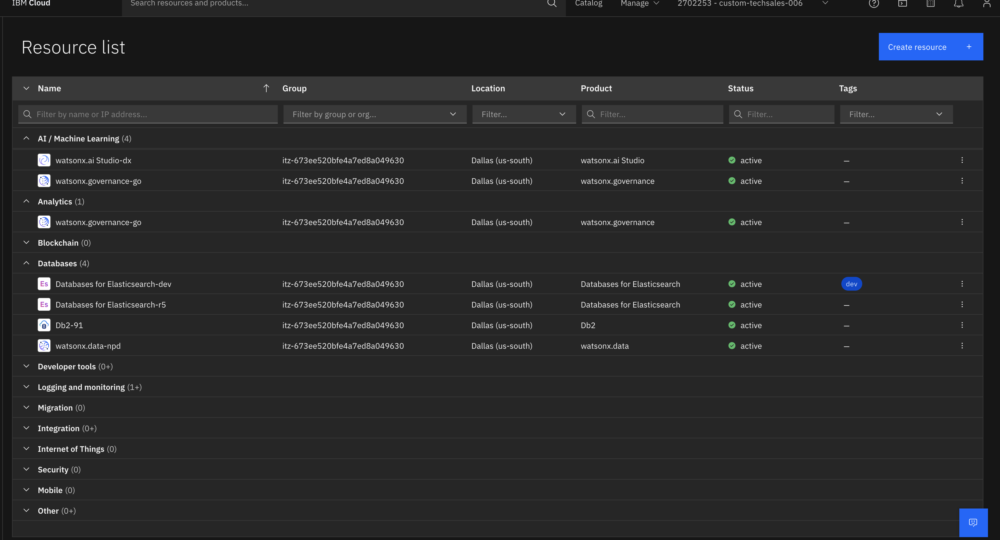Open watsonx.data-npd resource
Screen dimensions: 1000x540
88,346
